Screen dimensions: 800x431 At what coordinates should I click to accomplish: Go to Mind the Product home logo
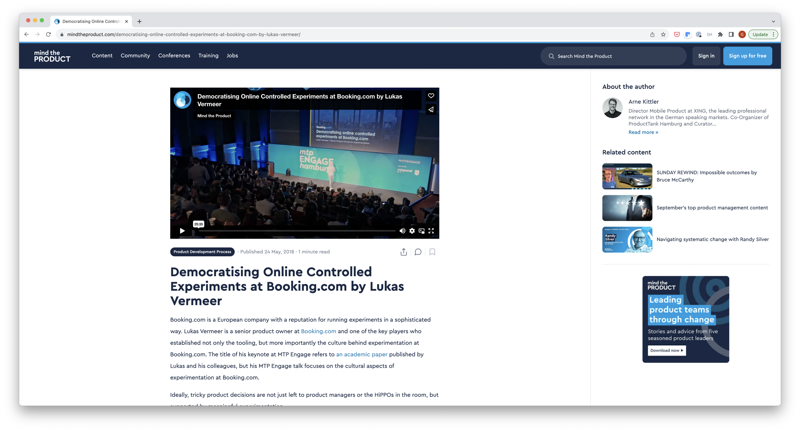click(52, 56)
